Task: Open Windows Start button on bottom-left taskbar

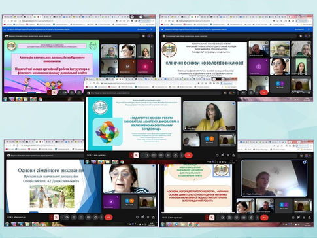Action: [x=7, y=224]
